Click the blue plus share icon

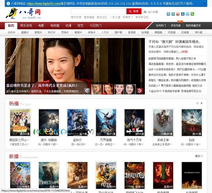(168, 14)
